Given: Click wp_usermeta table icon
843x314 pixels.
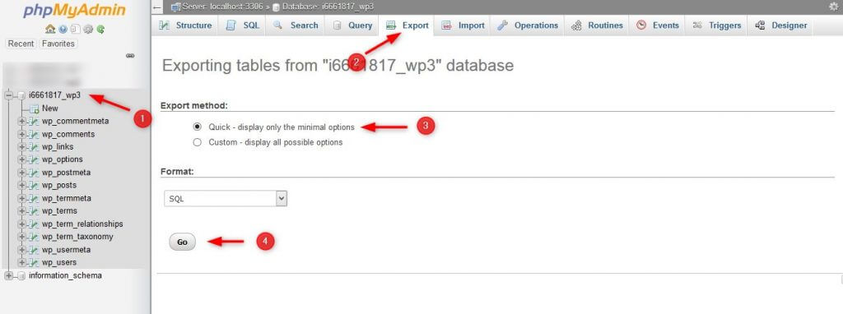Looking at the screenshot, I should 34,250.
